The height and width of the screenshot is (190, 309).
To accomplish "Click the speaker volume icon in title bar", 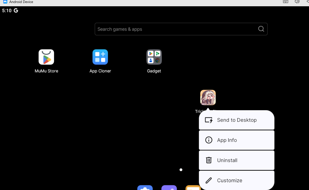I will point(297,2).
